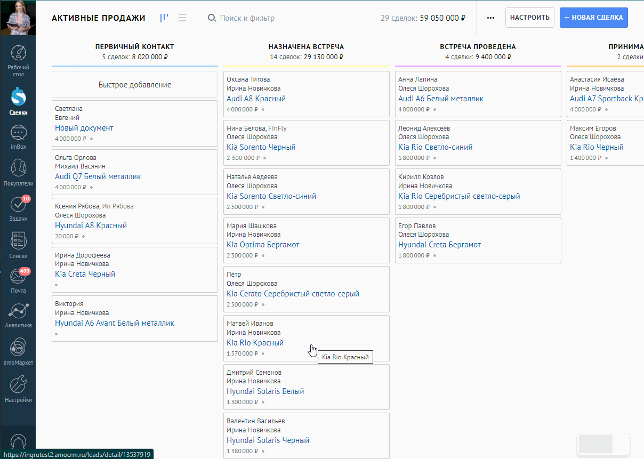Image resolution: width=644 pixels, height=459 pixels.
Task: Click the search magnifier icon
Action: [212, 18]
